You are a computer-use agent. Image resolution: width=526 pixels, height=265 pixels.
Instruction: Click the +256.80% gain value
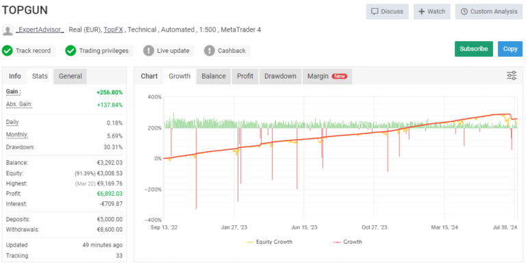pos(110,92)
